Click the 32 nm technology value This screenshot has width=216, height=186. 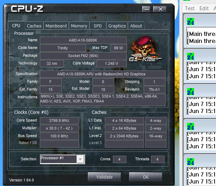(x=52, y=63)
